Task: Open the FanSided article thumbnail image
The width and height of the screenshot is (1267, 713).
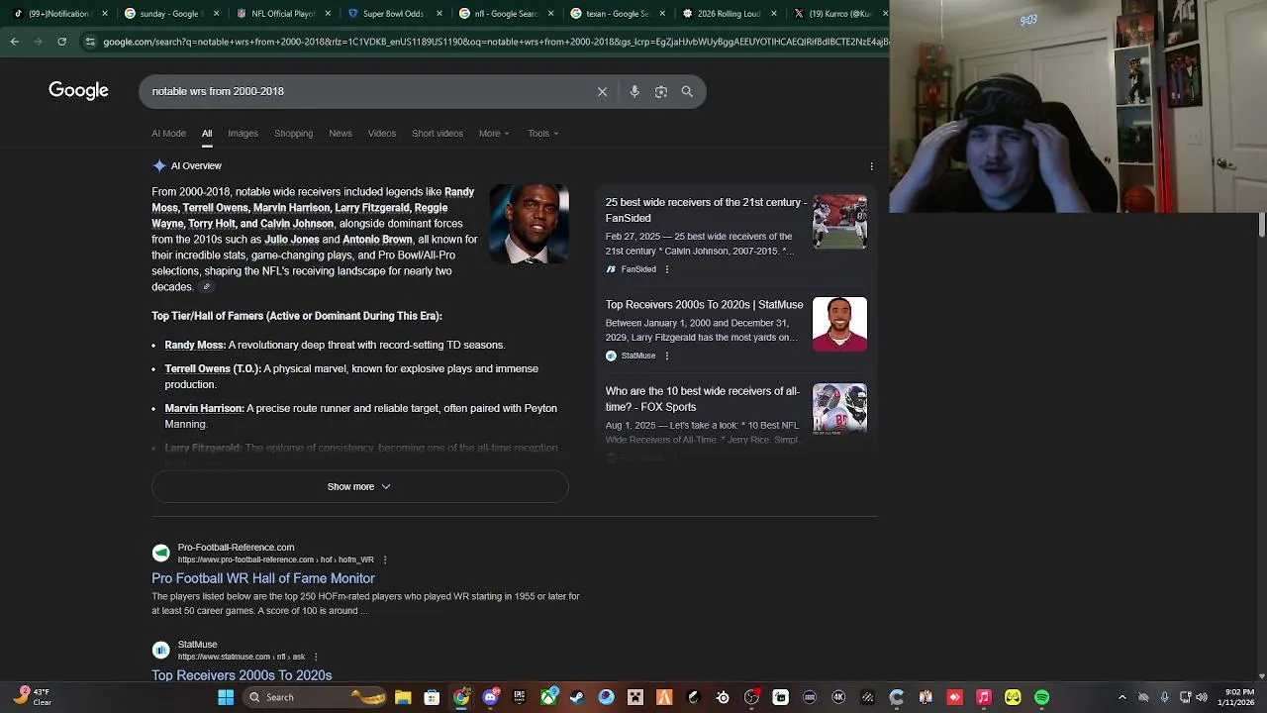Action: pyautogui.click(x=839, y=222)
